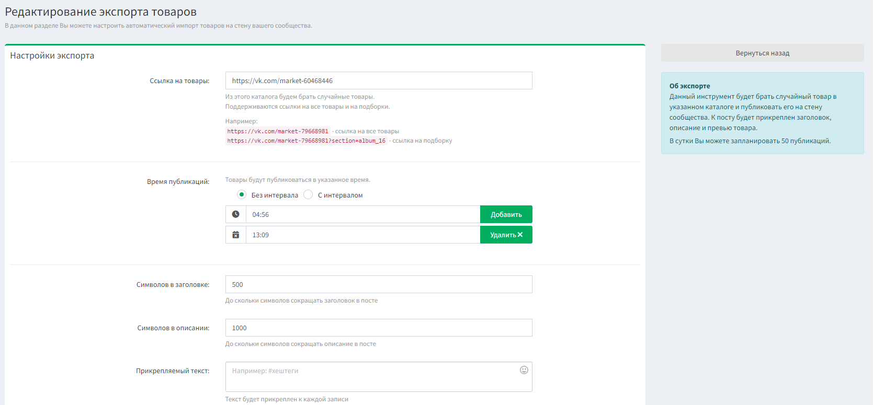This screenshot has height=405, width=873.
Task: Edit the 'Символов в заголовке' field with 500
Action: pos(378,284)
